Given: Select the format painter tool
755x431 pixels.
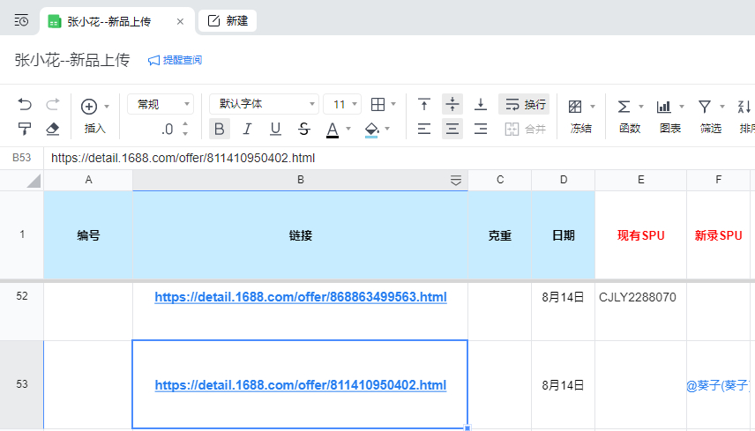Looking at the screenshot, I should [x=25, y=129].
